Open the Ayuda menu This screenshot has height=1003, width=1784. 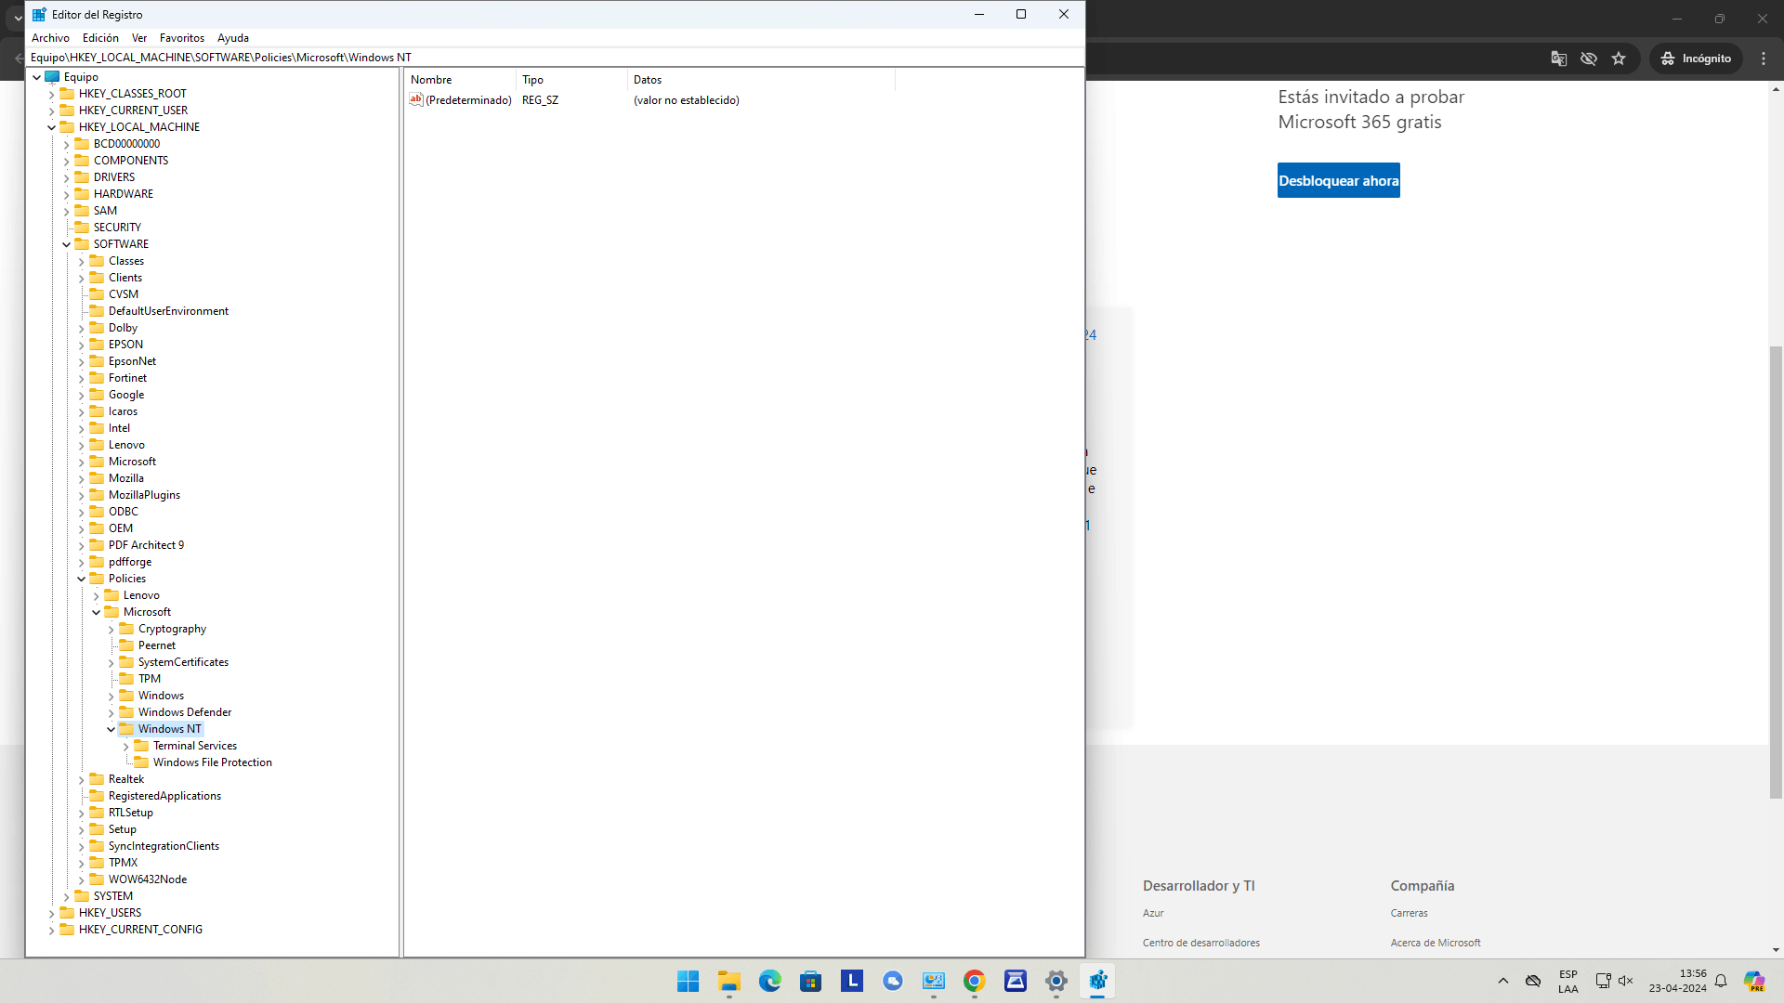[233, 38]
